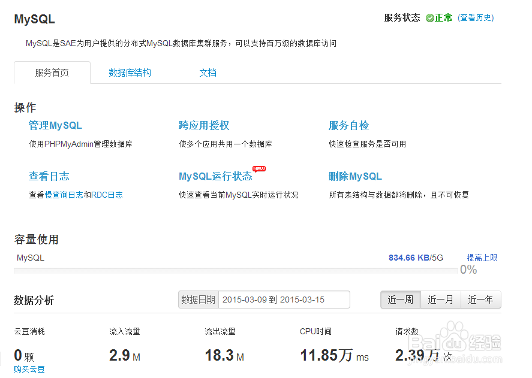Click the 快速查看当前MySQL实时运行状况 description
The height and width of the screenshot is (378, 532).
(x=239, y=195)
